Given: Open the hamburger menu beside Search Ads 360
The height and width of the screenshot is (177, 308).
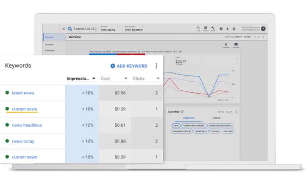Looking at the screenshot, I should coord(63,29).
